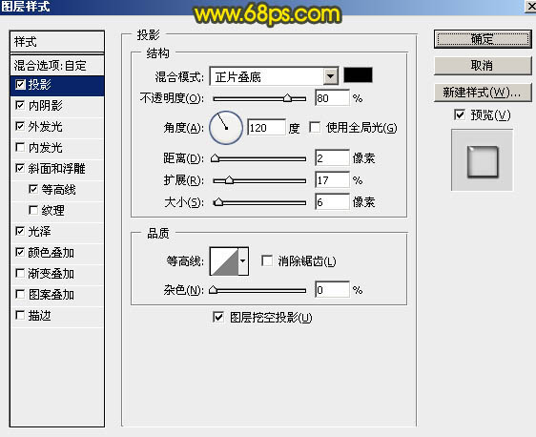The height and width of the screenshot is (437, 536).
Task: Expand the 等高线 contour picker arrow
Action: pyautogui.click(x=243, y=261)
